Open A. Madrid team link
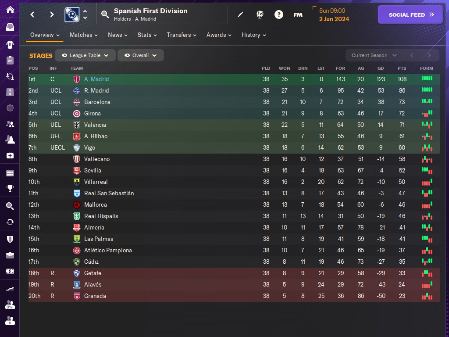Viewport: 449px width, 337px height. [x=96, y=79]
